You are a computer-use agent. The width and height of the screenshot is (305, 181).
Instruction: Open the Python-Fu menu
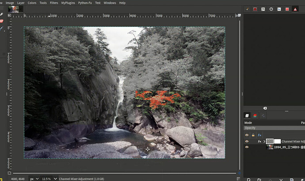[85, 3]
